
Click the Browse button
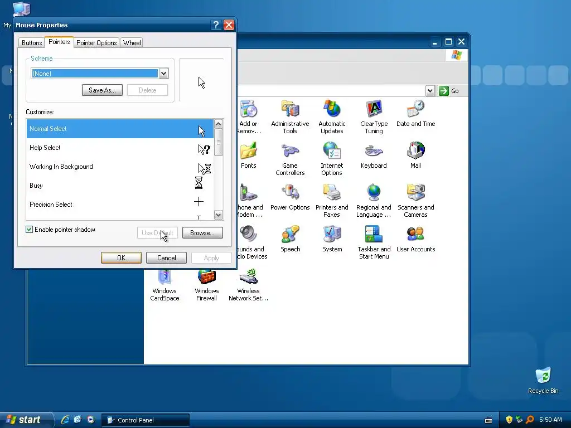click(202, 232)
